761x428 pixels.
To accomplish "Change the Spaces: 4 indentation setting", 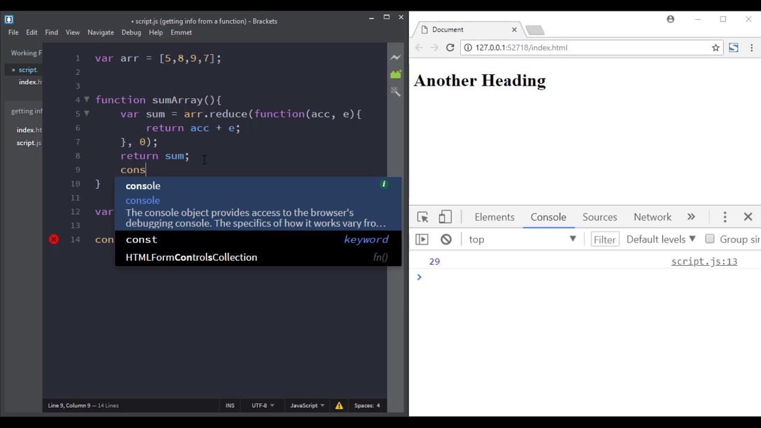I will tap(367, 405).
